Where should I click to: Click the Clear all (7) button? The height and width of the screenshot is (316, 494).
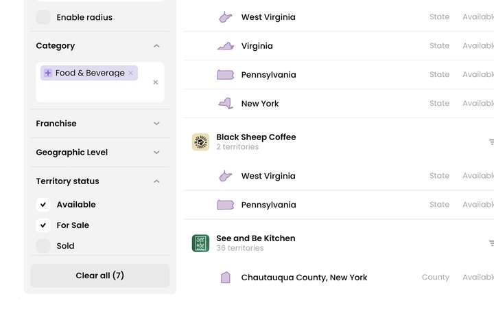point(100,275)
